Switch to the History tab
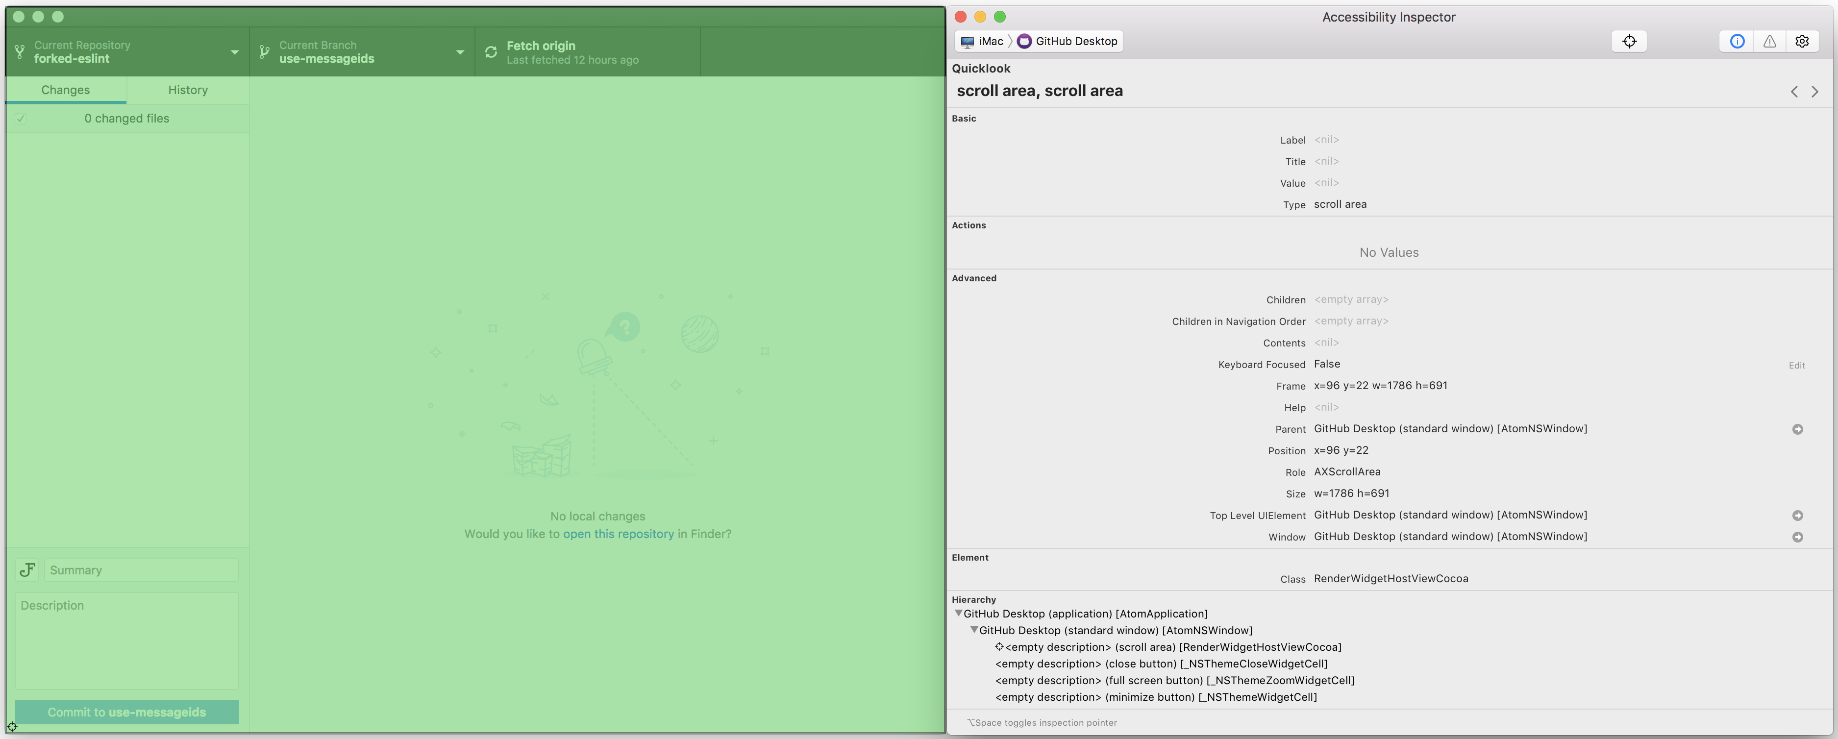 tap(188, 90)
